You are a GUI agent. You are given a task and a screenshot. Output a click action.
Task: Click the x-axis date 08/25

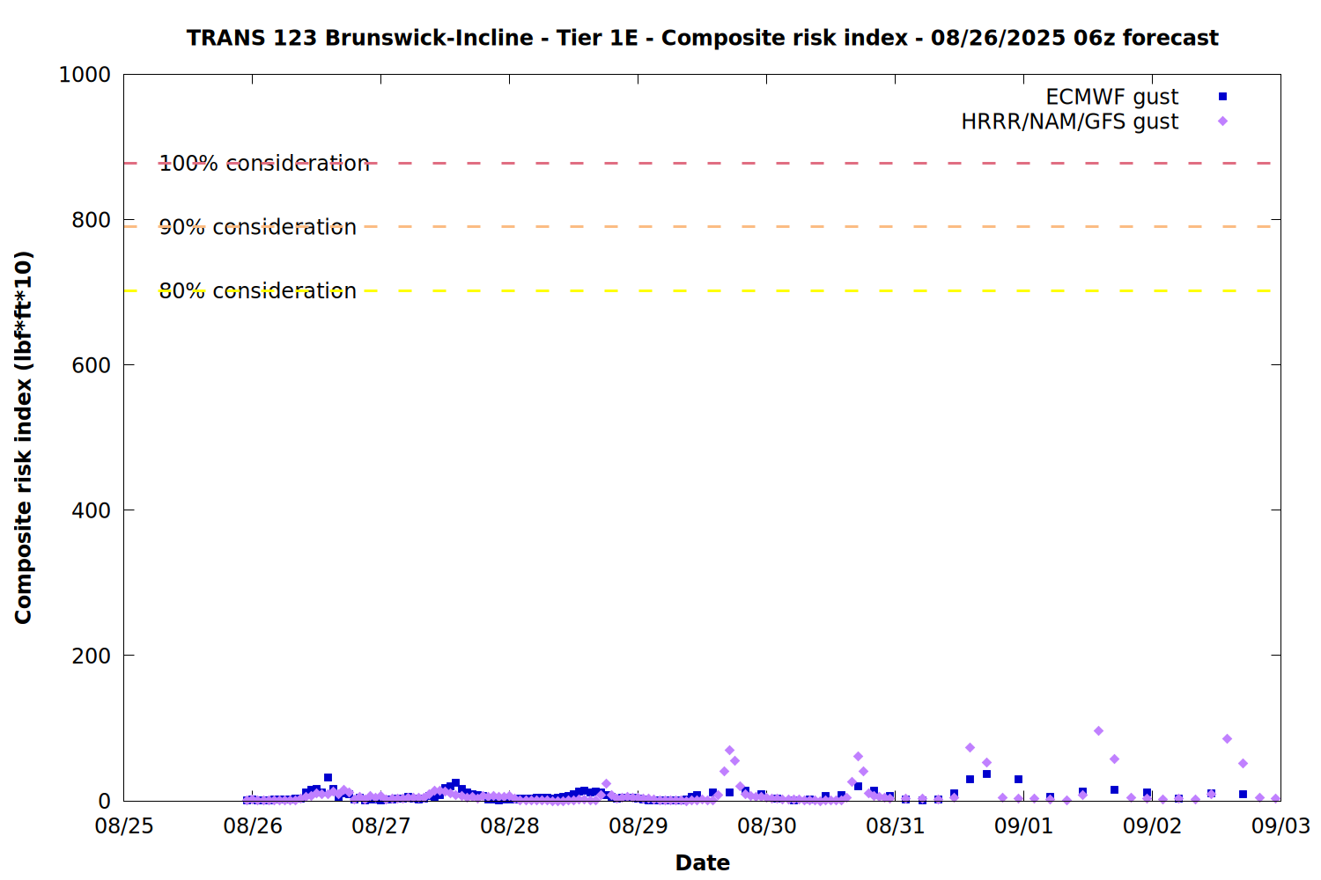[x=124, y=825]
